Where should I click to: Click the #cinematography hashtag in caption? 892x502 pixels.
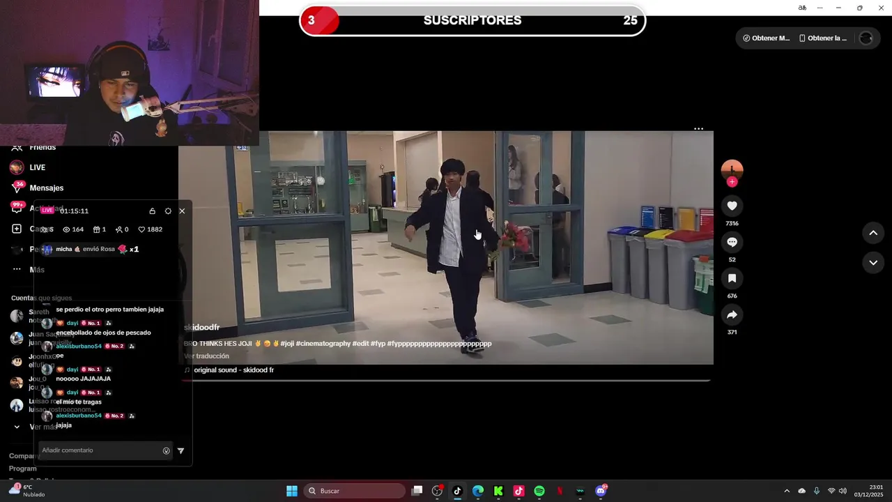[x=323, y=344]
